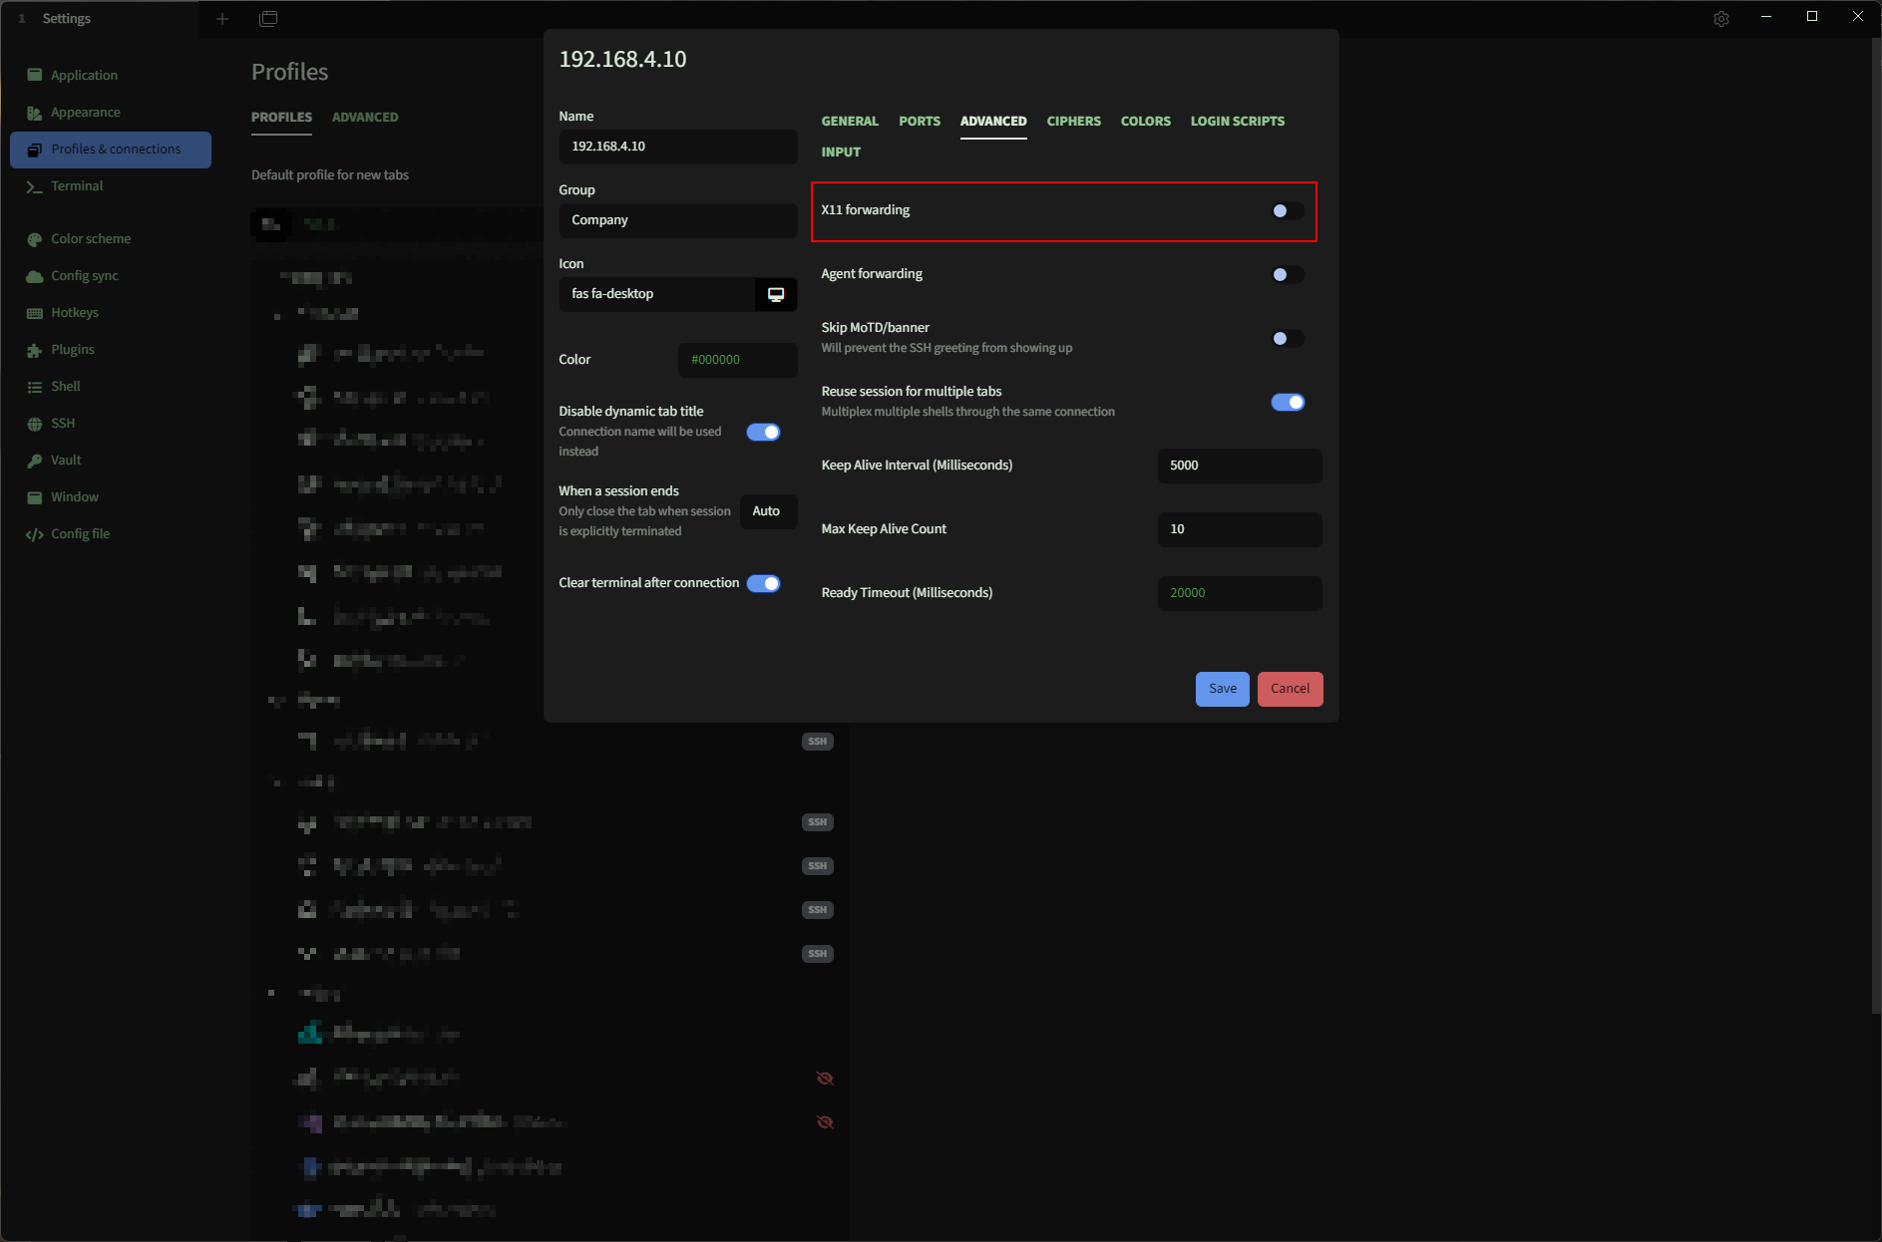Enable the X11 forwarding toggle
The image size is (1882, 1242).
(x=1287, y=211)
